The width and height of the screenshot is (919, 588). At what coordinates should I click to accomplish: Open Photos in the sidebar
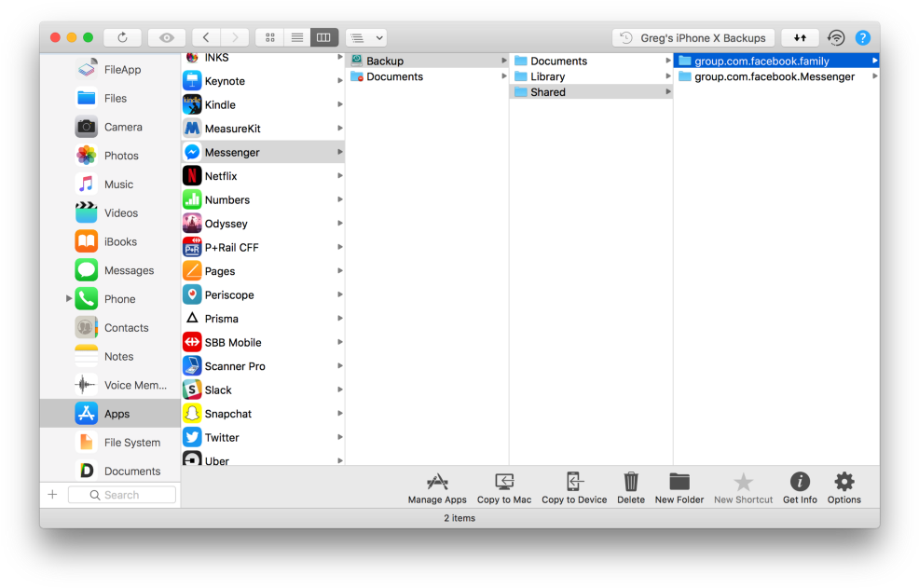(x=110, y=156)
